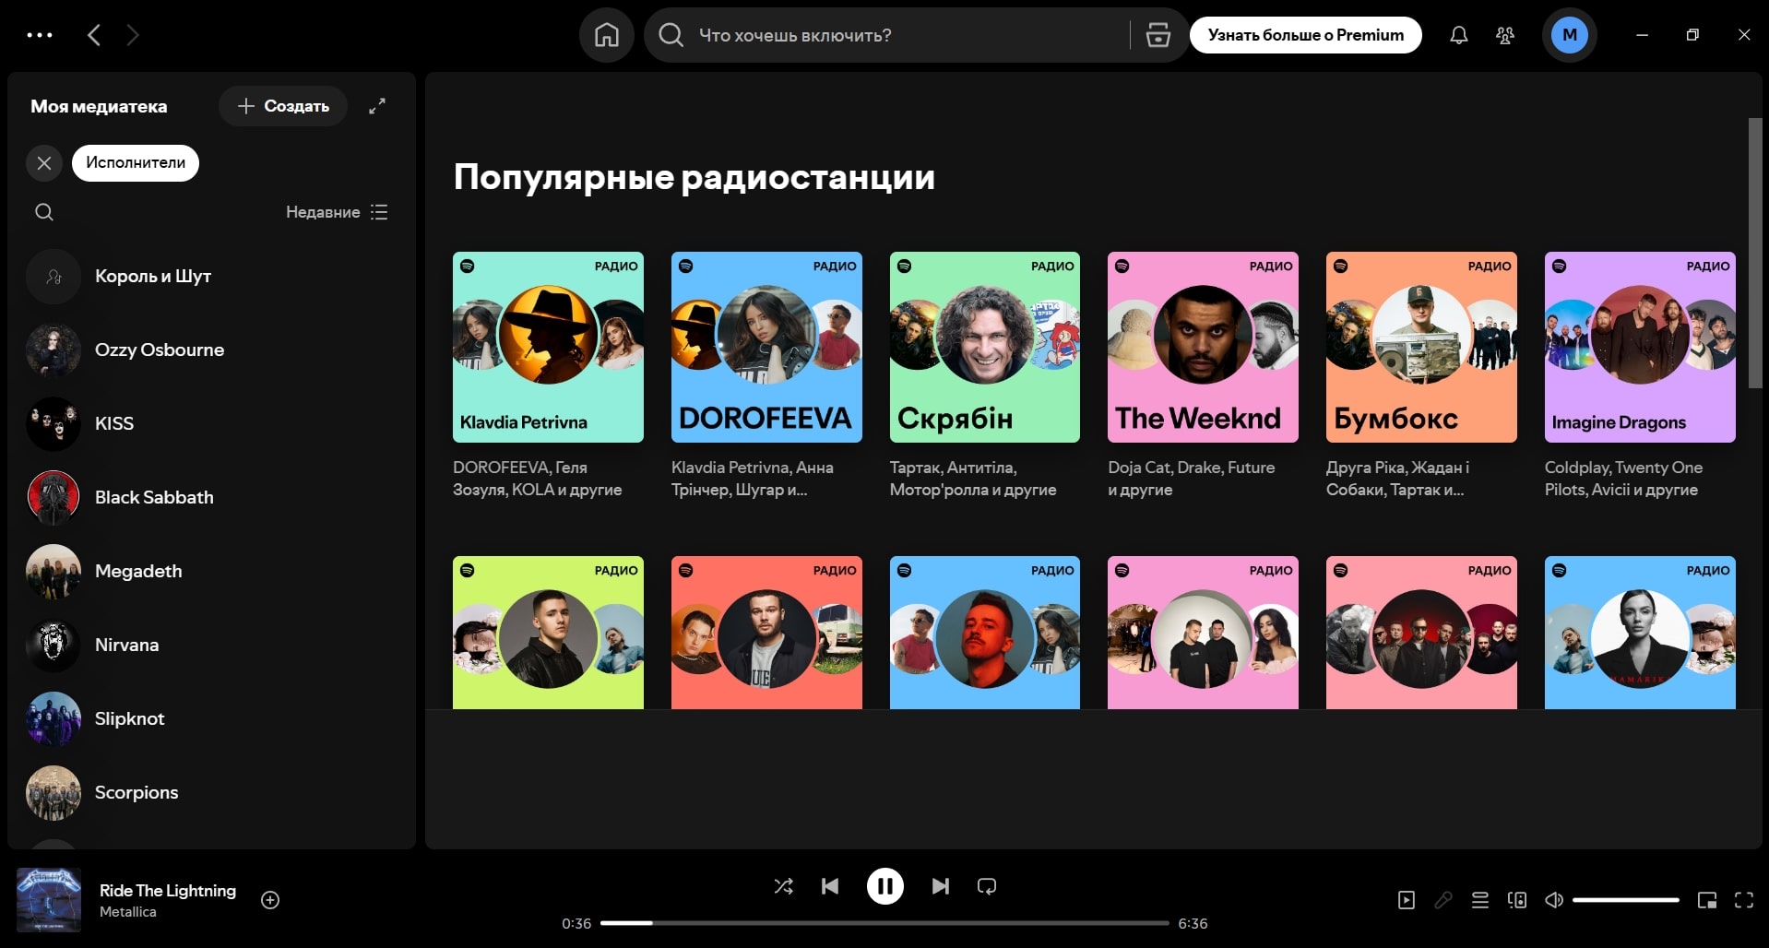The image size is (1769, 948).
Task: Add Ride The Lightning to liked songs
Action: coord(270,900)
